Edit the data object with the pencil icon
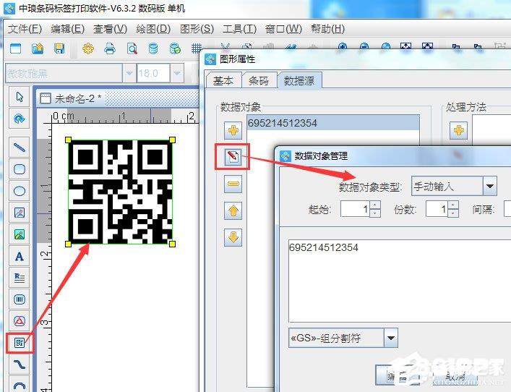Image resolution: width=511 pixels, height=392 pixels. coord(233,157)
